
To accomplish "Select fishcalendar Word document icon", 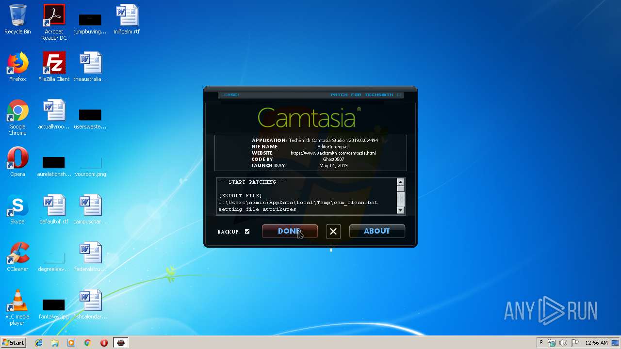I will tap(90, 304).
